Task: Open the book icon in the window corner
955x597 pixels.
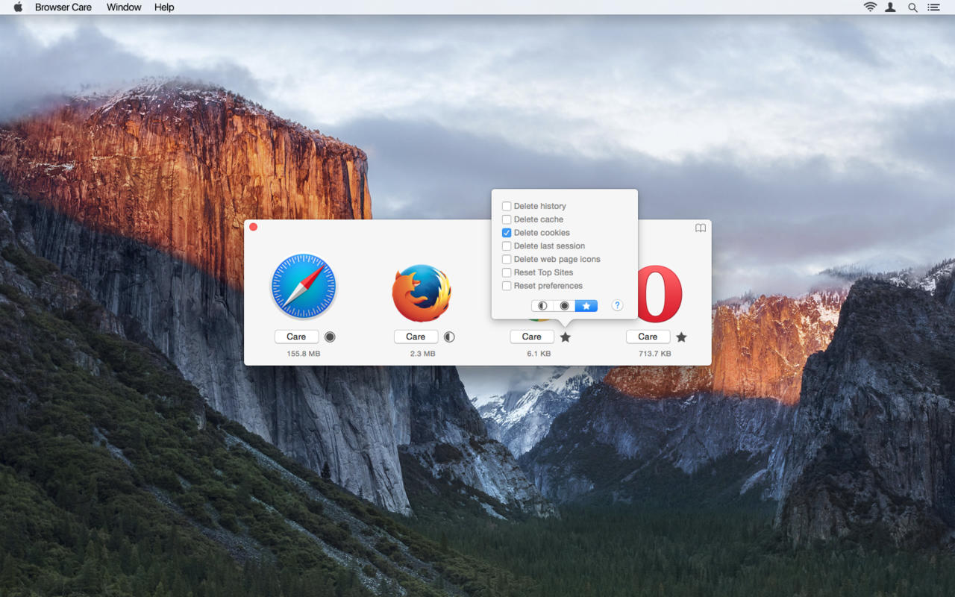Action: (701, 228)
